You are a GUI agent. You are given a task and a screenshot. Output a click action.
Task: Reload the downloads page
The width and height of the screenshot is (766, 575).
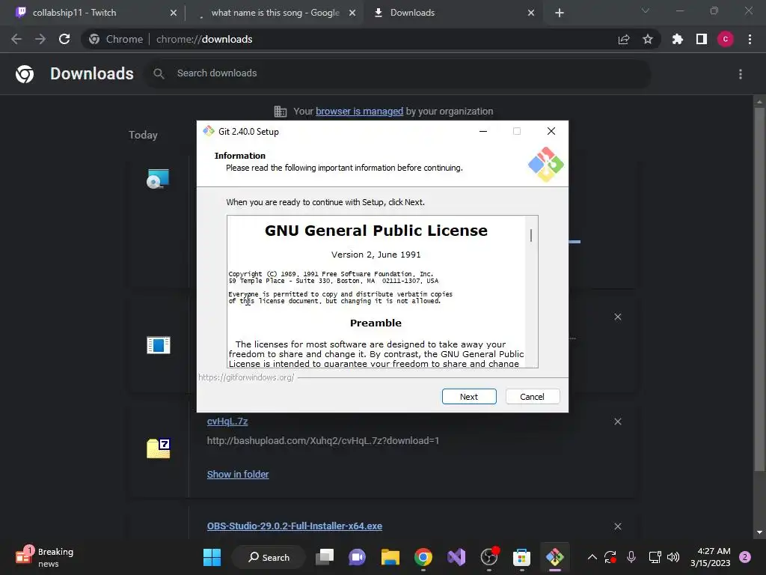64,39
